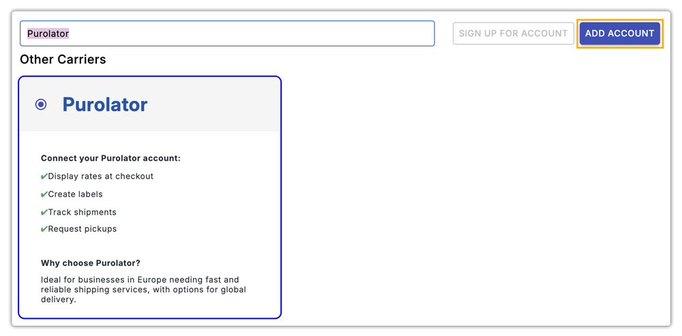Select the Purolator radio button

click(41, 104)
